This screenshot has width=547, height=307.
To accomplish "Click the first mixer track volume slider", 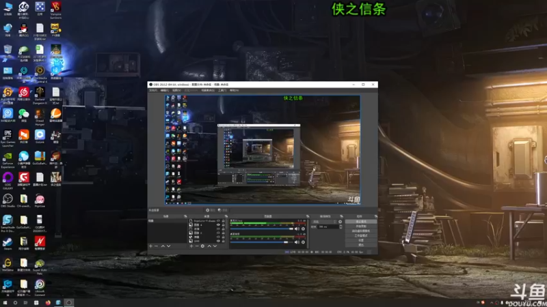I will 262,229.
